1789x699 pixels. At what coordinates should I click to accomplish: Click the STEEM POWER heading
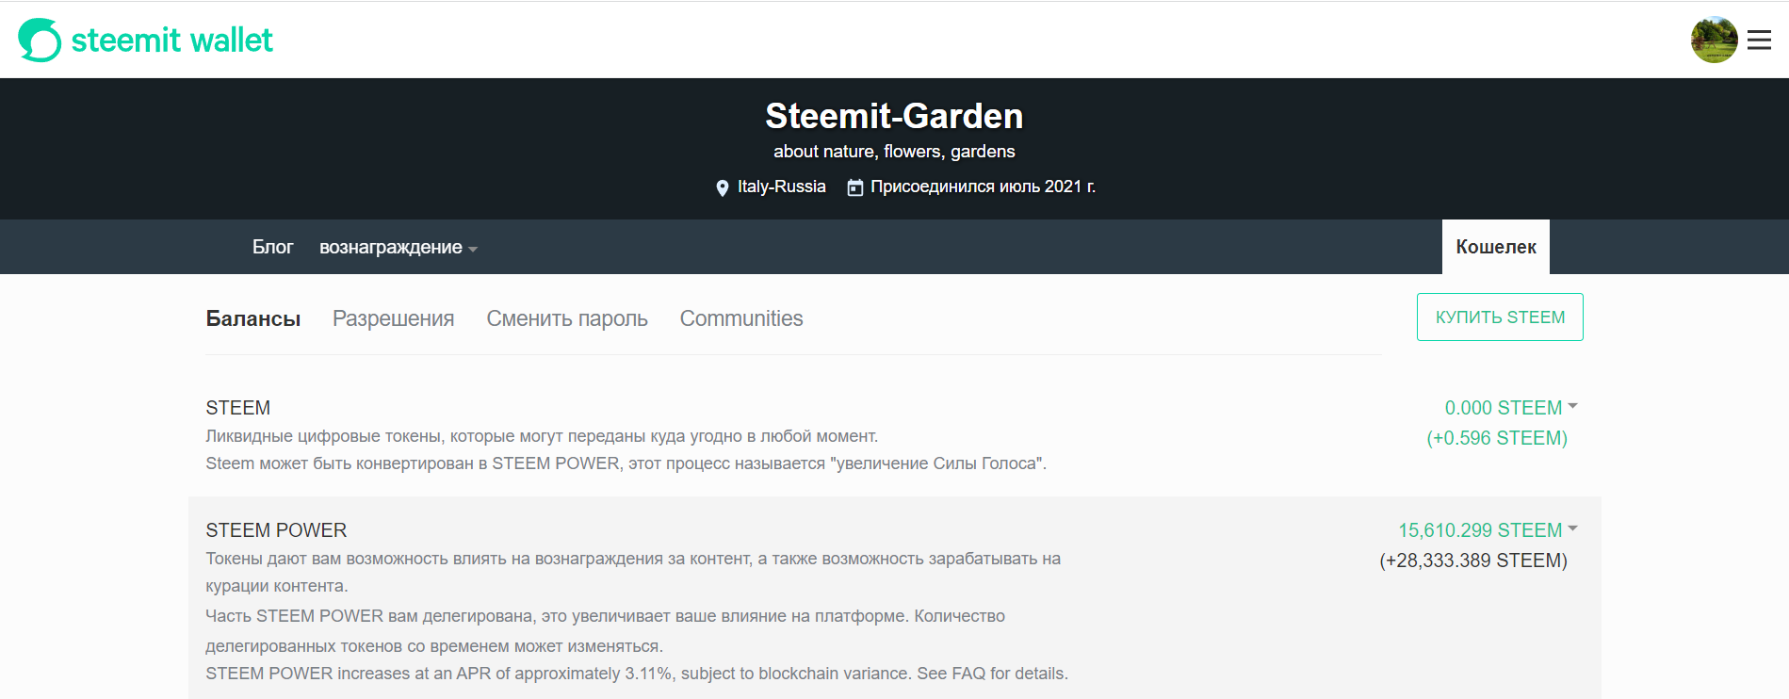click(276, 530)
